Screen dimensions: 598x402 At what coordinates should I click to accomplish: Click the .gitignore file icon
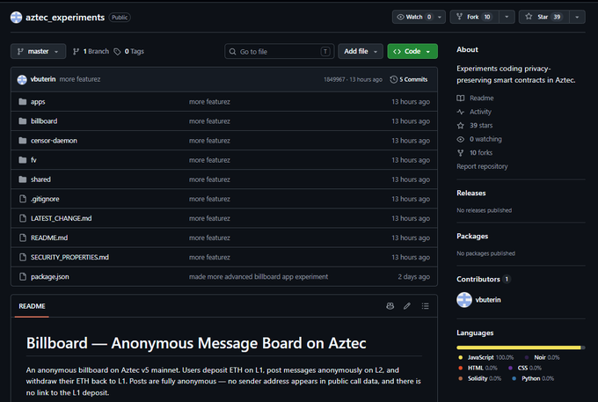(23, 199)
